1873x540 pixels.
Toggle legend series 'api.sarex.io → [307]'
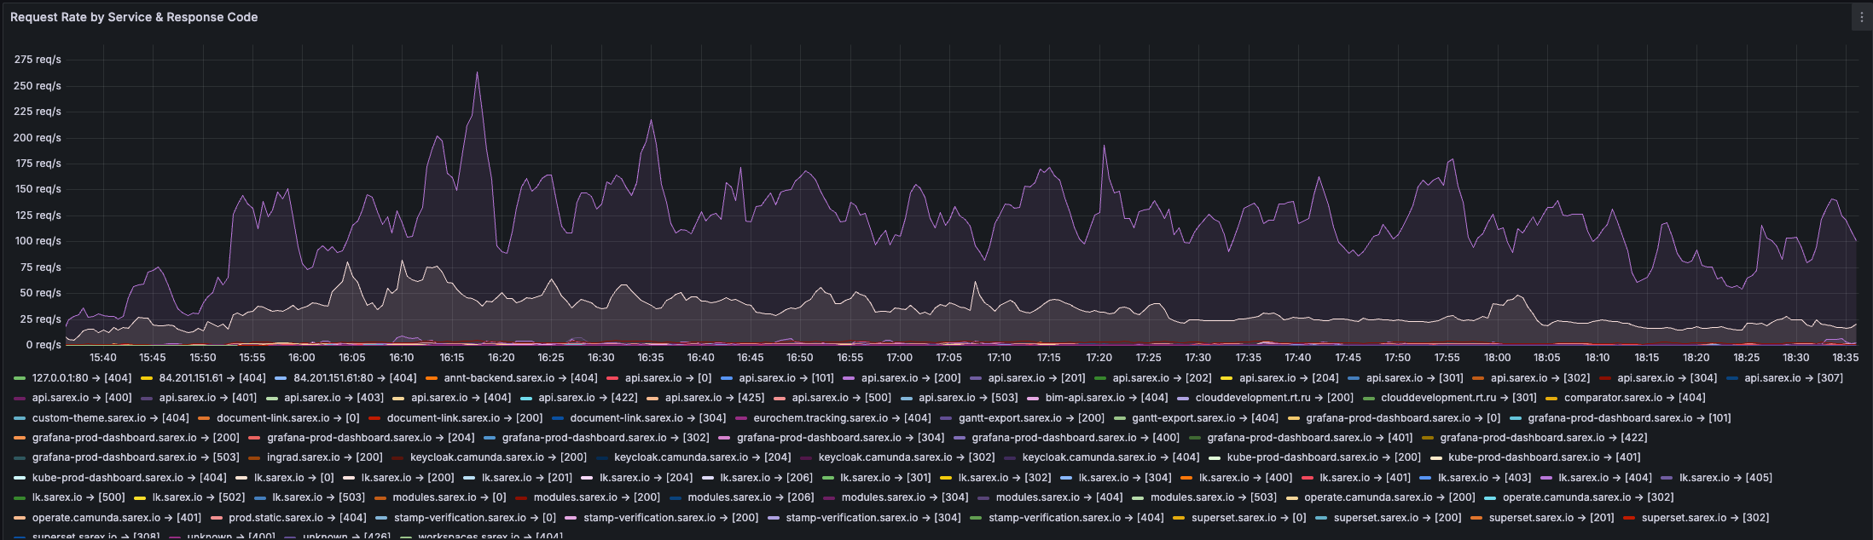(1794, 378)
